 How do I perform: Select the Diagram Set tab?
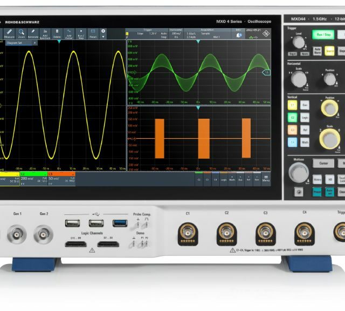click(15, 42)
